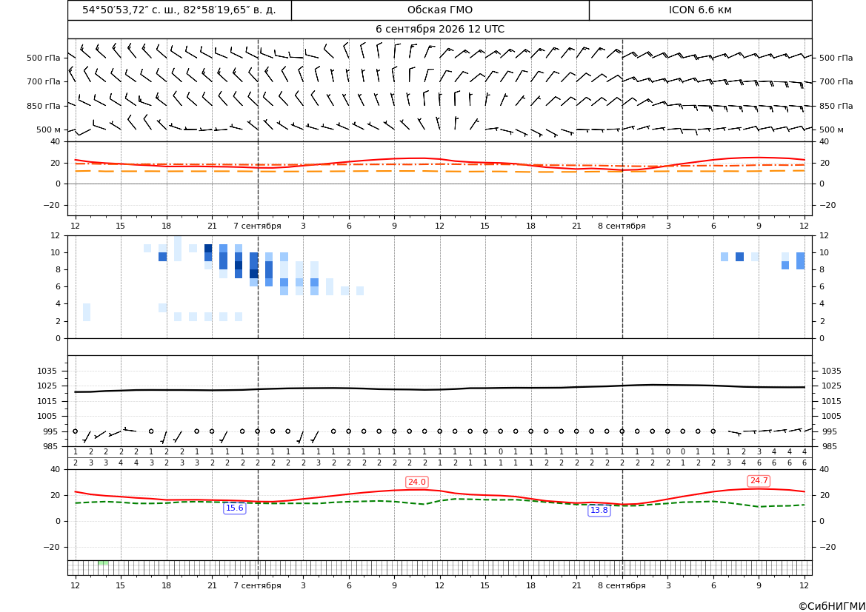Click the first 12 tick on the bottom axis

[x=75, y=585]
